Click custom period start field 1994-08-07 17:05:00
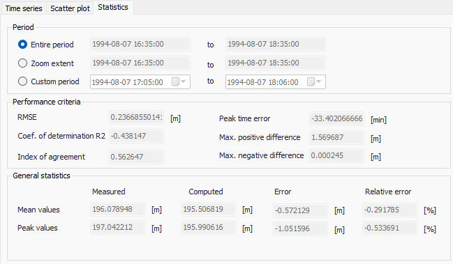This screenshot has width=453, height=264. click(140, 82)
